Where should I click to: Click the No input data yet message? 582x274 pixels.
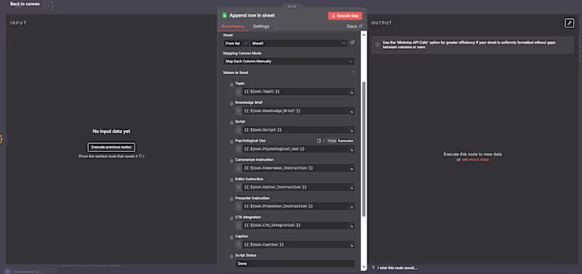(x=111, y=132)
